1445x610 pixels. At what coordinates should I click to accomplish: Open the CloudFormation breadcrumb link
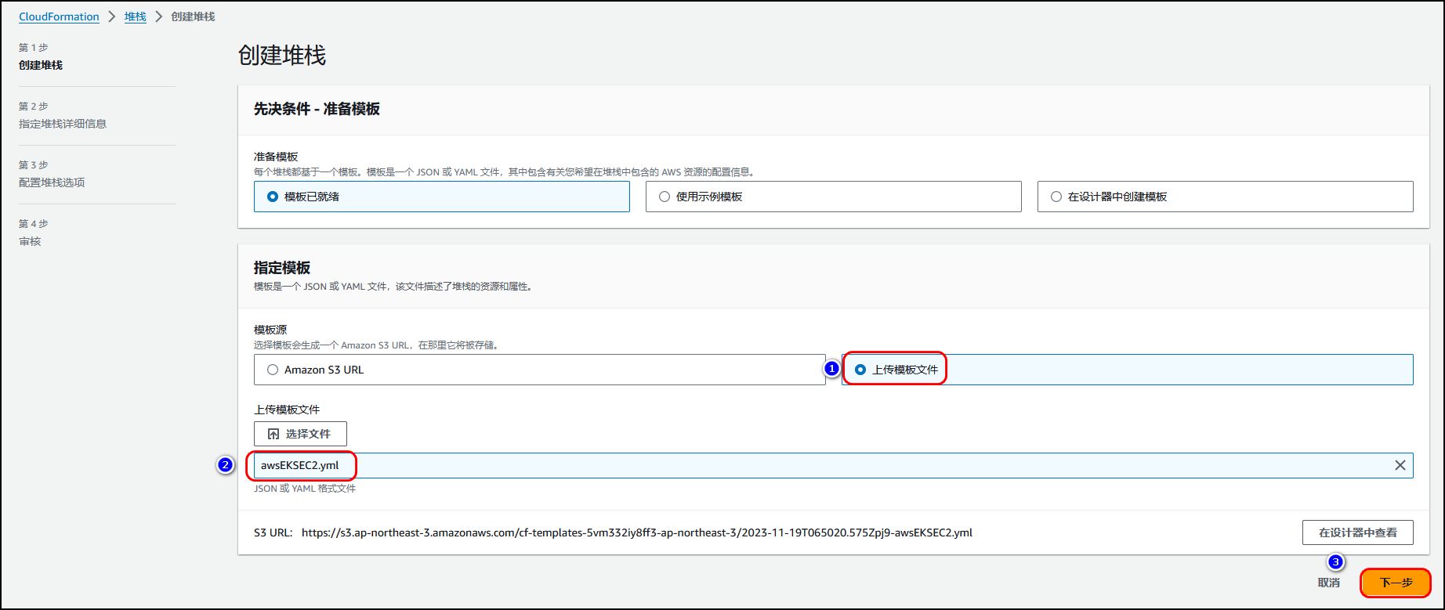click(x=59, y=16)
